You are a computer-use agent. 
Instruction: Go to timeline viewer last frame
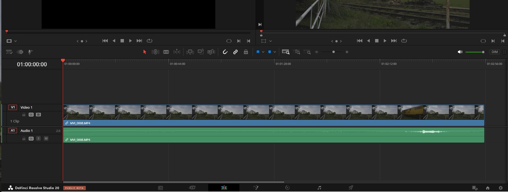[394, 41]
